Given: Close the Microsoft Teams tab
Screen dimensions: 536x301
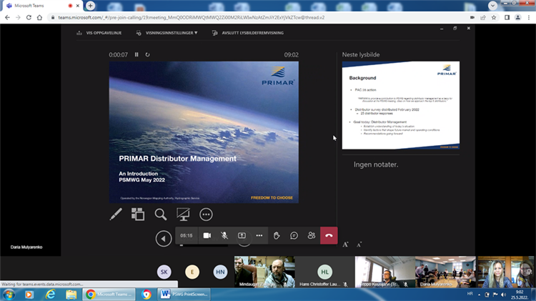Looking at the screenshot, I should click(78, 6).
